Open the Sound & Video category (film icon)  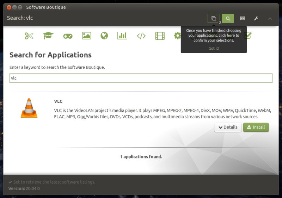coord(160,36)
